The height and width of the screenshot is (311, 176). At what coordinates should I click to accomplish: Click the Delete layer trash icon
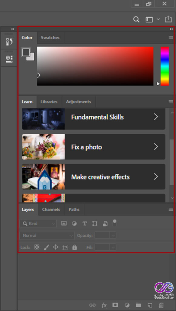click(x=161, y=305)
